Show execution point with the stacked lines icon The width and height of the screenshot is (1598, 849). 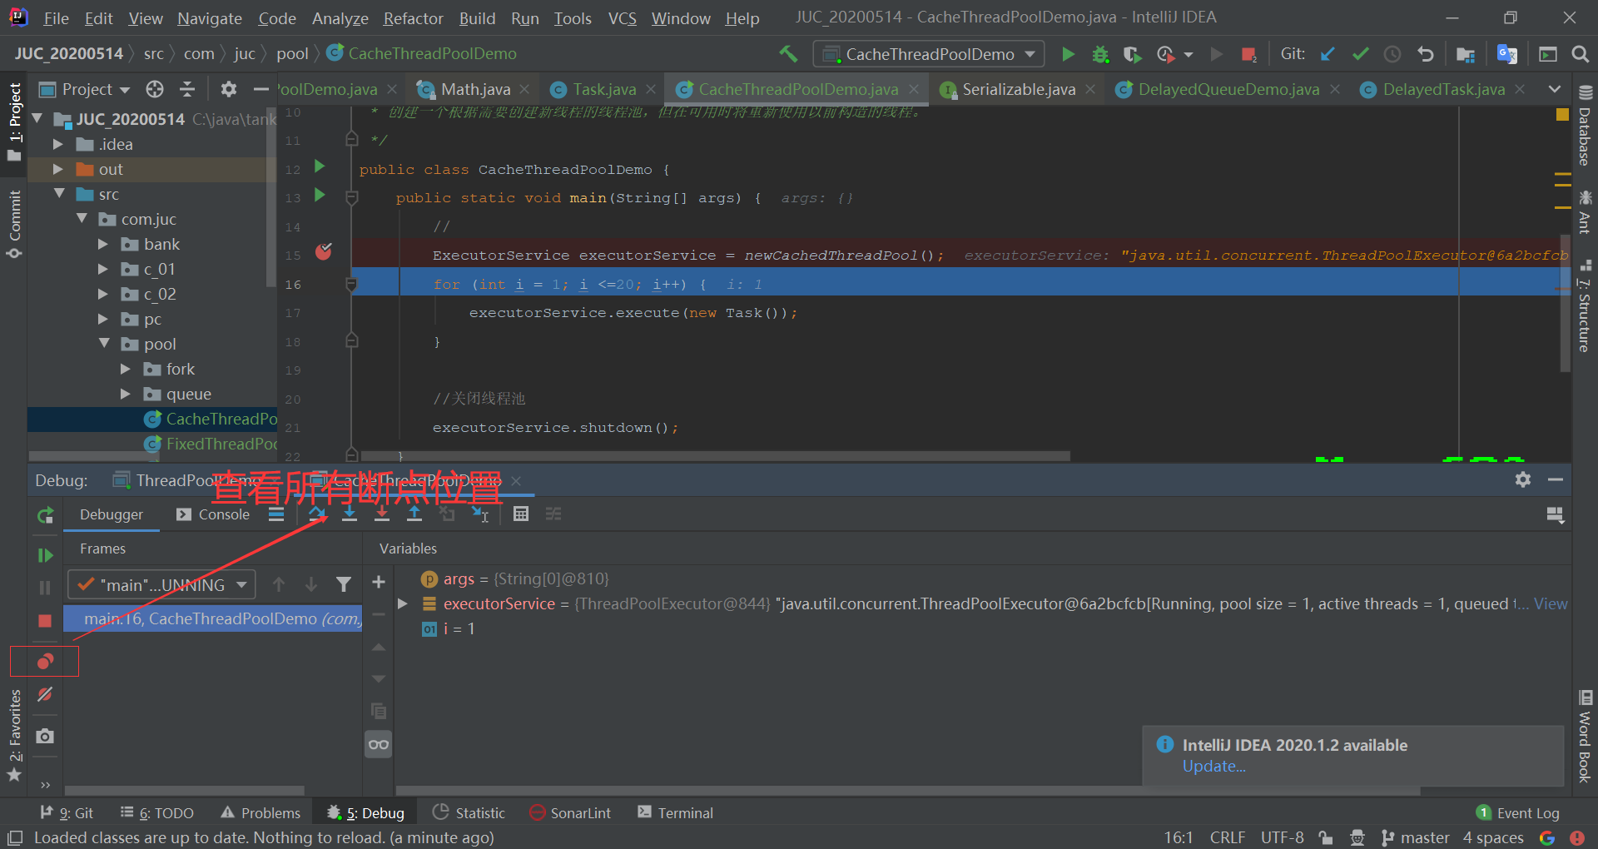(x=276, y=514)
